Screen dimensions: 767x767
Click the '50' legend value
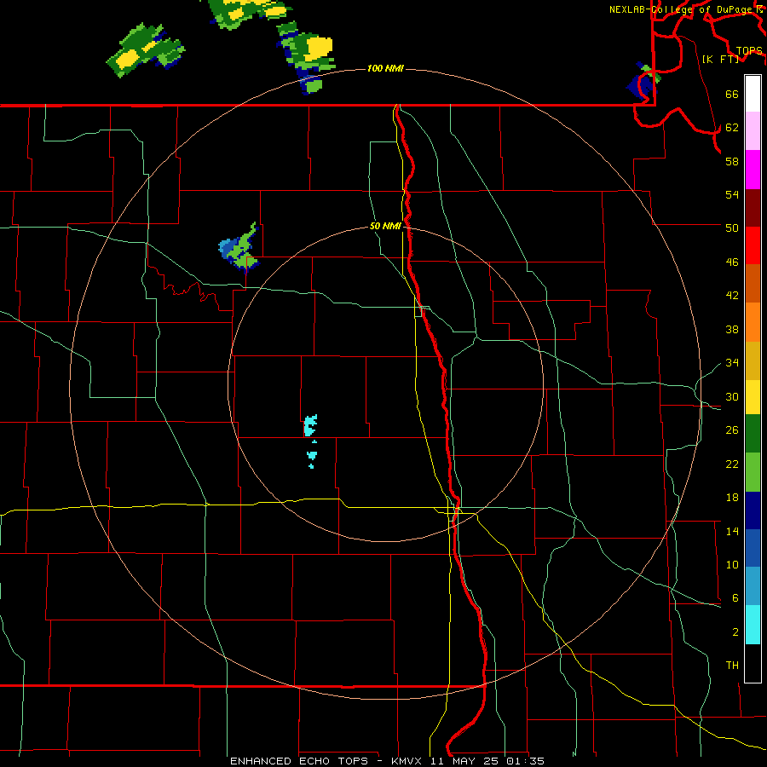coord(732,228)
